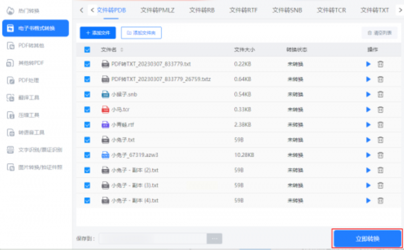This screenshot has width=404, height=251.
Task: Start converting 小兔子_67319.azw3 with play icon
Action: click(x=368, y=155)
